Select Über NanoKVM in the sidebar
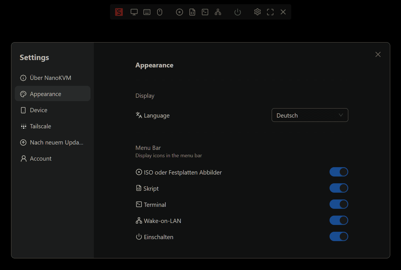 [50, 78]
